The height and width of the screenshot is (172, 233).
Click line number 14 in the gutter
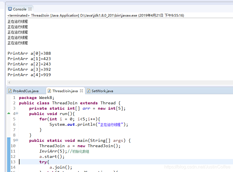(13, 167)
